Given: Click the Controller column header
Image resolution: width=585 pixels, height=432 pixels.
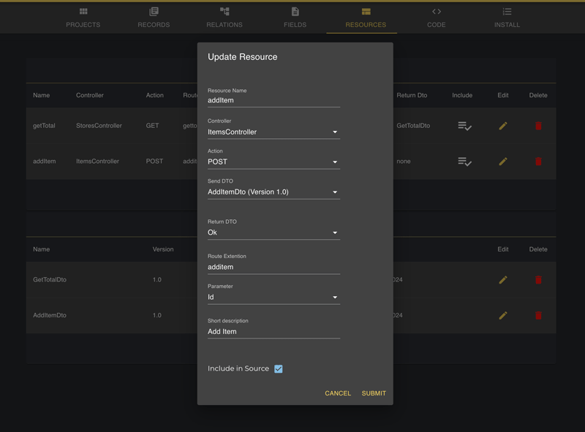Looking at the screenshot, I should [x=89, y=95].
